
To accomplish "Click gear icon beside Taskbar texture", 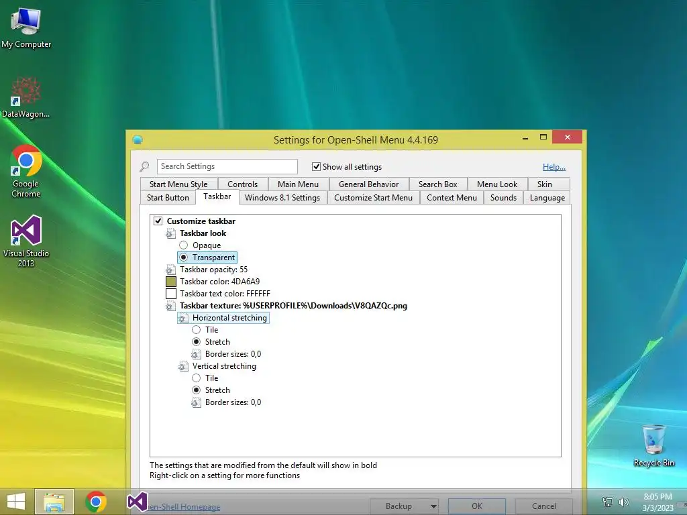I will click(170, 306).
